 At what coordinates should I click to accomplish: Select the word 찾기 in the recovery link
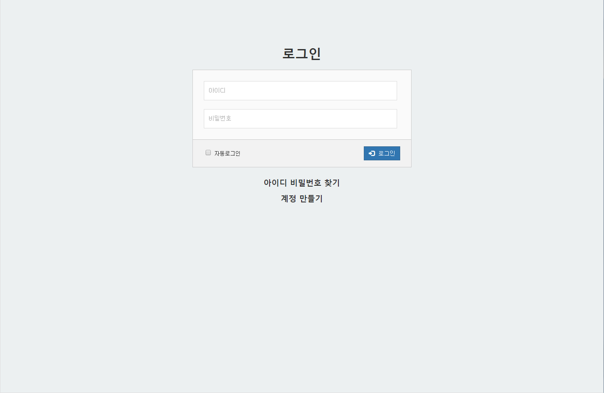(x=332, y=183)
